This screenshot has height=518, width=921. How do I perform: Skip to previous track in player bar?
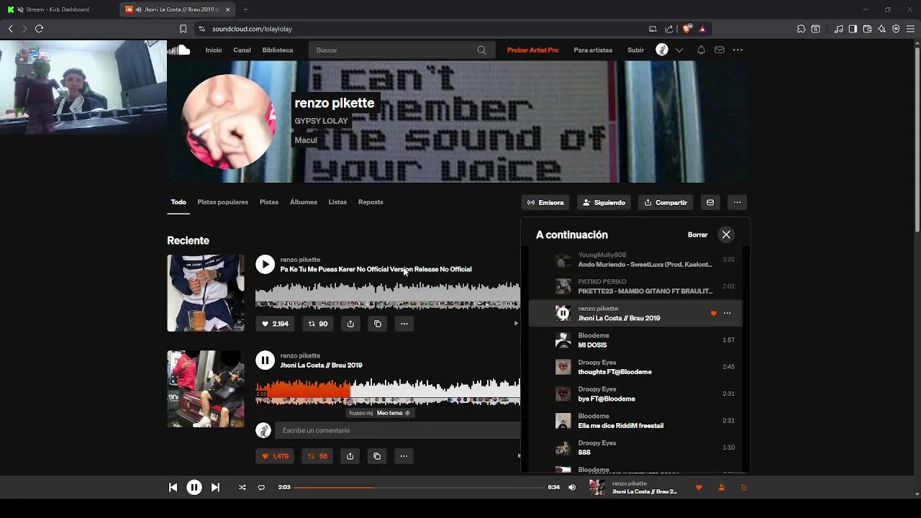(x=173, y=487)
